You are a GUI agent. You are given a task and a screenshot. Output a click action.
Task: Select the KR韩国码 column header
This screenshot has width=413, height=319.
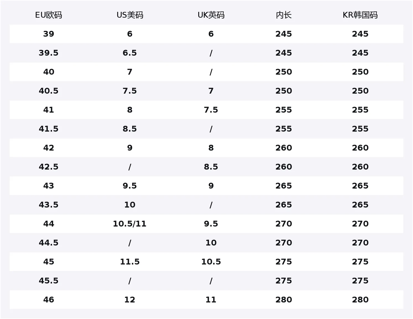coord(360,15)
